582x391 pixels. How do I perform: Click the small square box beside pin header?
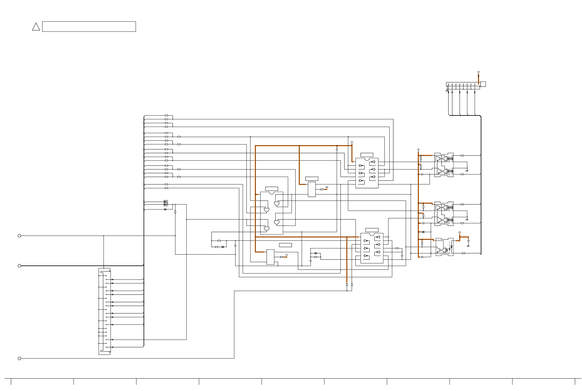point(483,84)
